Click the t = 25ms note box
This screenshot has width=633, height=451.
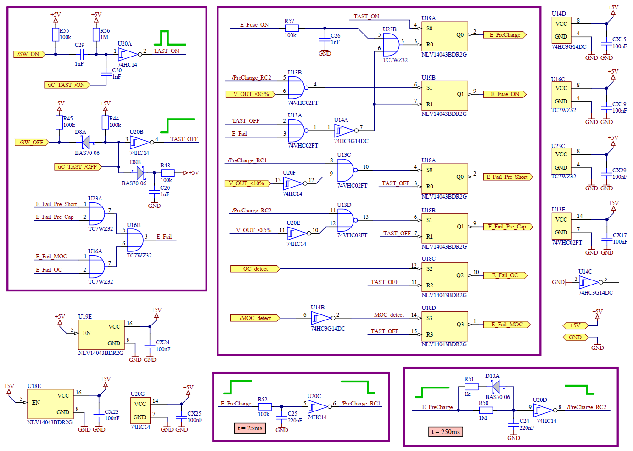click(x=250, y=428)
